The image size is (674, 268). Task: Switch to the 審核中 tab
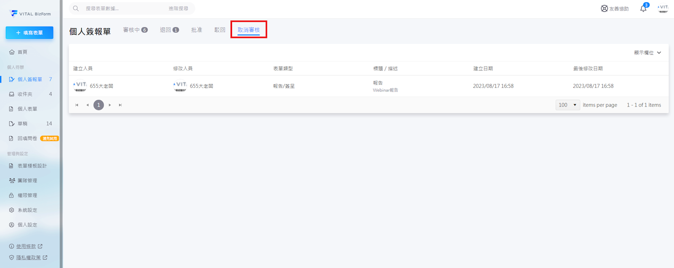click(135, 30)
